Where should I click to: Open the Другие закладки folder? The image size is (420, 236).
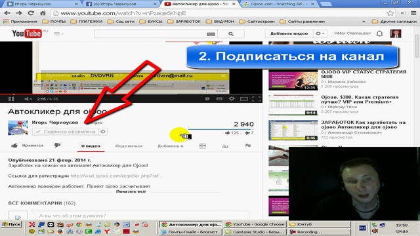(x=394, y=22)
